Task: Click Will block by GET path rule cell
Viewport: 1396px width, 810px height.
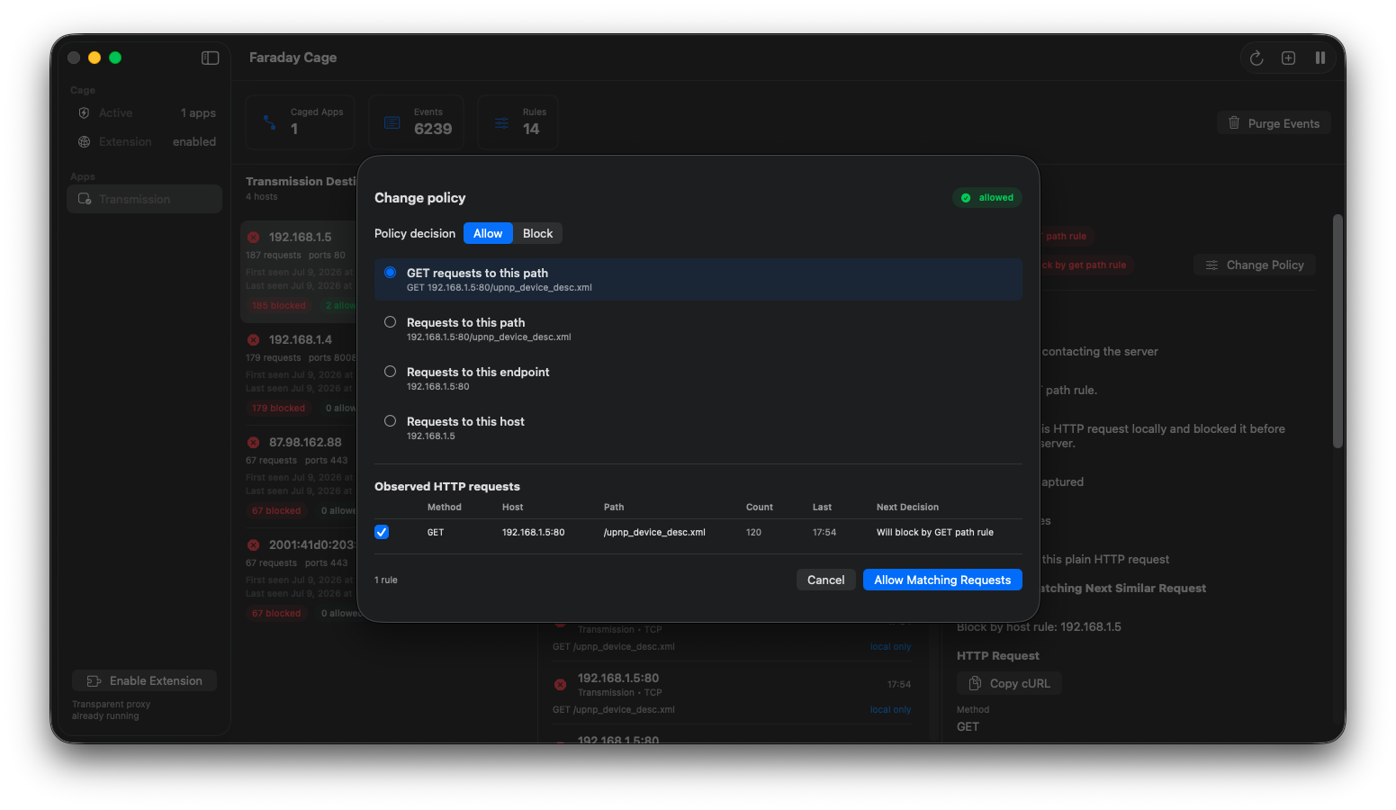Action: tap(935, 533)
